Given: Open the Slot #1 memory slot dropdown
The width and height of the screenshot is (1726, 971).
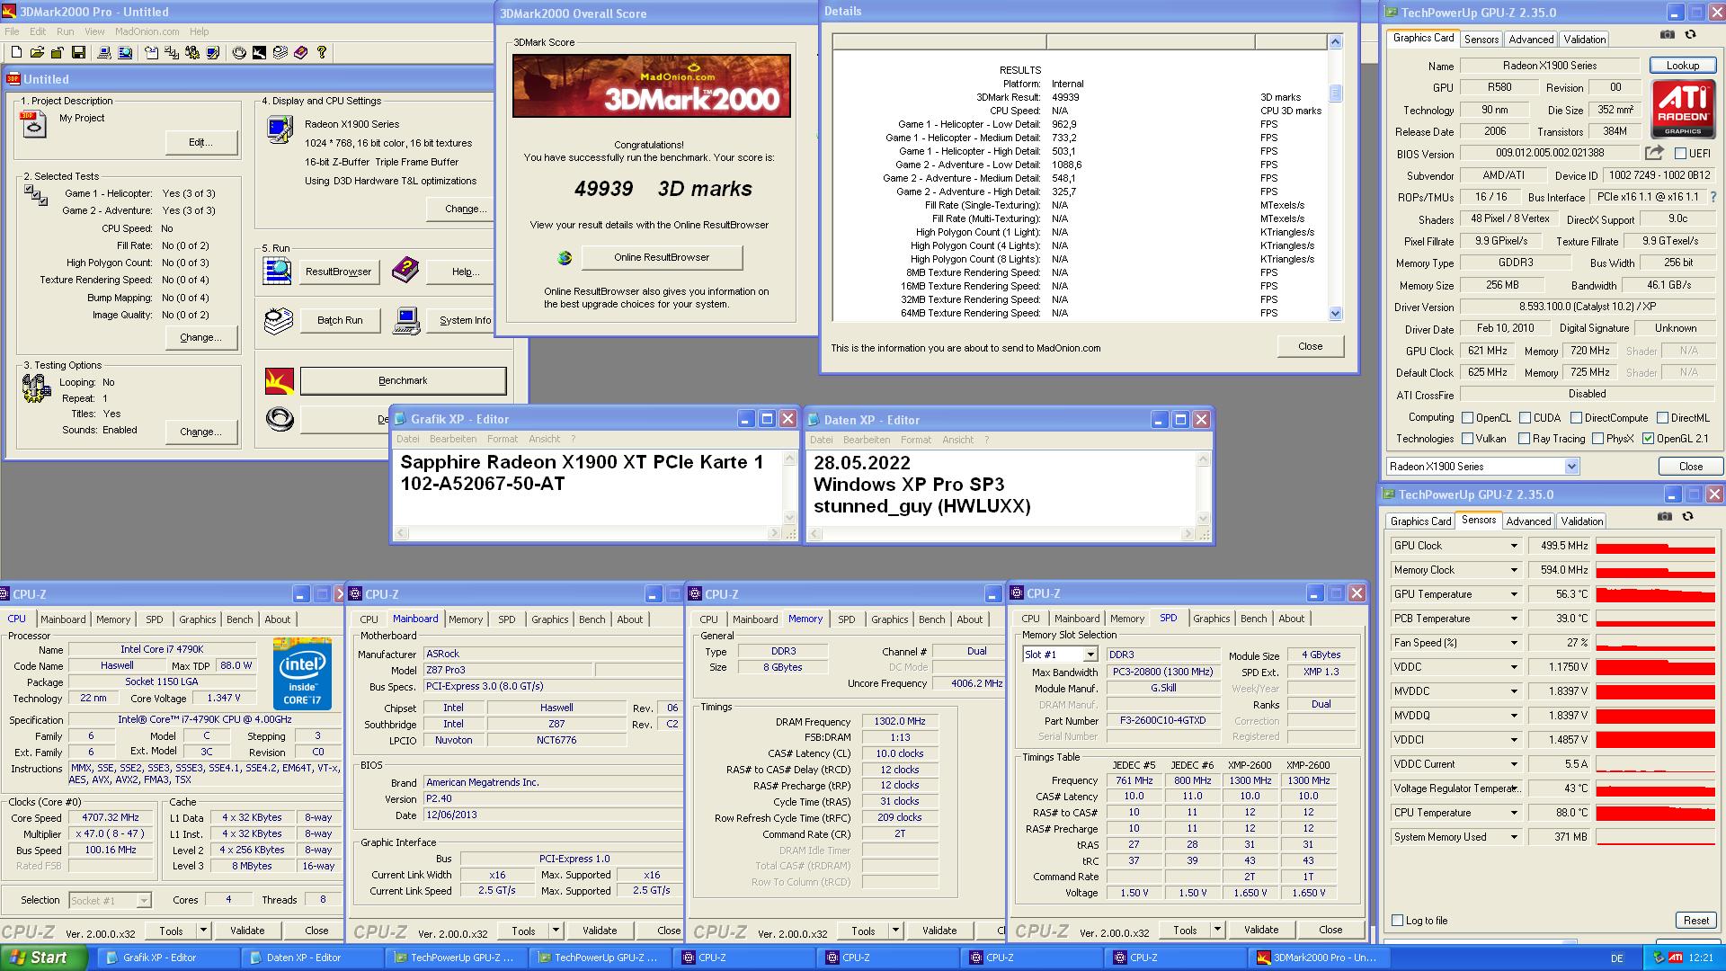Looking at the screenshot, I should tap(1090, 655).
